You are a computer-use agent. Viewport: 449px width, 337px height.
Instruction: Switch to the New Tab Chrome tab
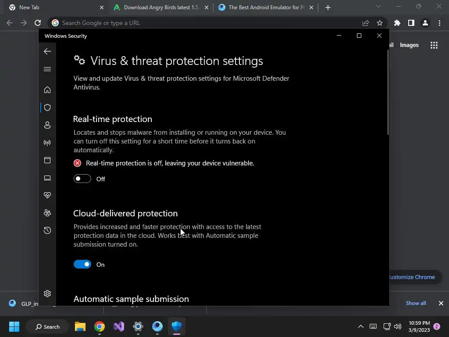pyautogui.click(x=54, y=7)
